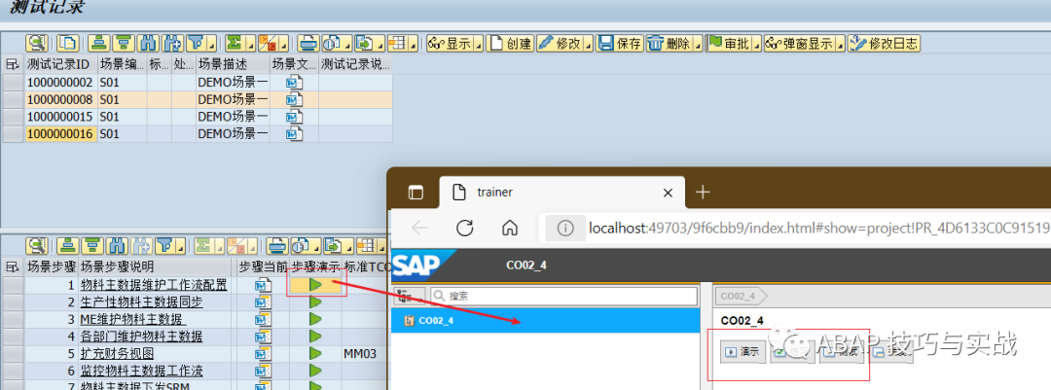The width and height of the screenshot is (1051, 390).
Task: Click the Find binoculars icon in upper toolbar
Action: pos(147,44)
